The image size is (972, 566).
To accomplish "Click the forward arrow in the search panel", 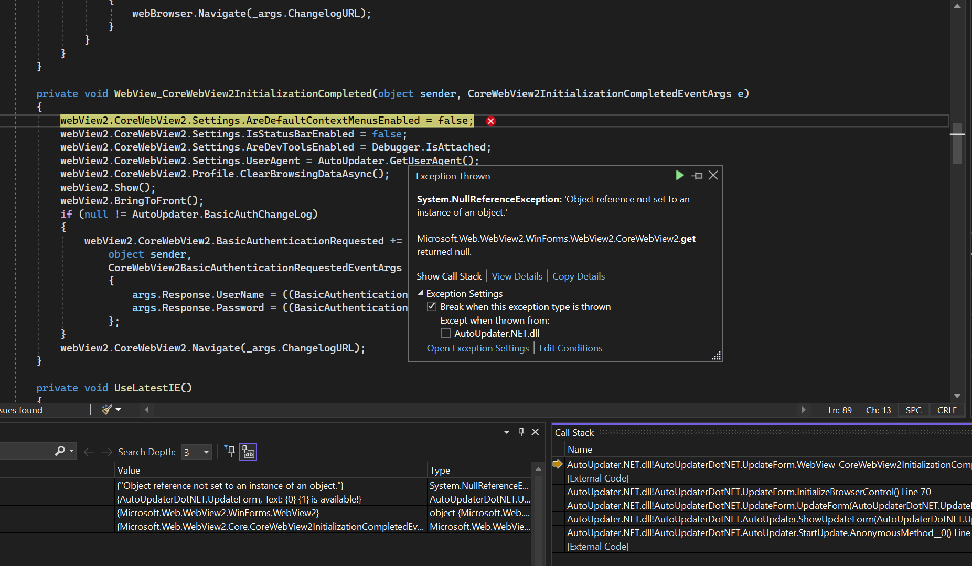I will point(108,451).
